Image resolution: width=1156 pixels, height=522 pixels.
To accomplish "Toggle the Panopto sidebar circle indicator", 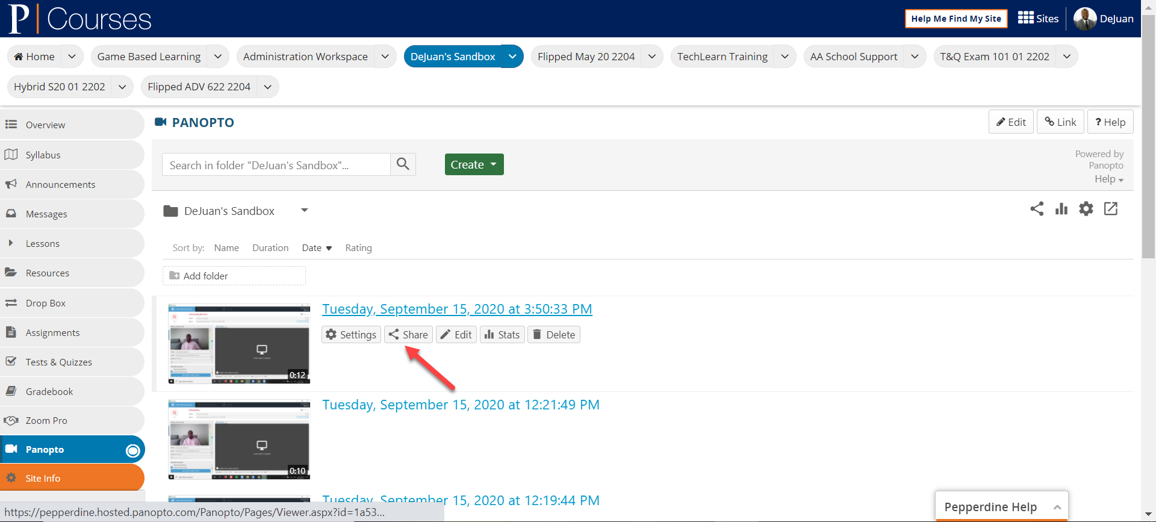I will 132,450.
